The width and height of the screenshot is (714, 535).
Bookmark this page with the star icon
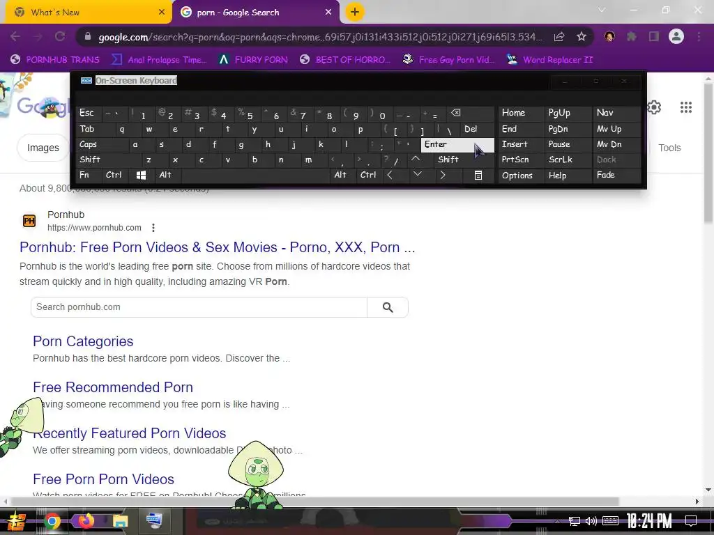coord(582,37)
